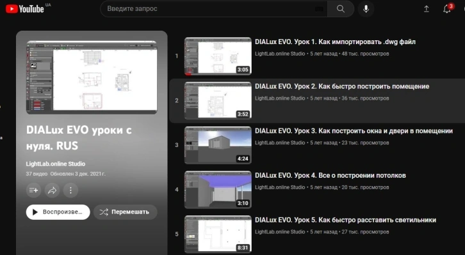Click '27 тыс. просмотров' text

(x=365, y=231)
